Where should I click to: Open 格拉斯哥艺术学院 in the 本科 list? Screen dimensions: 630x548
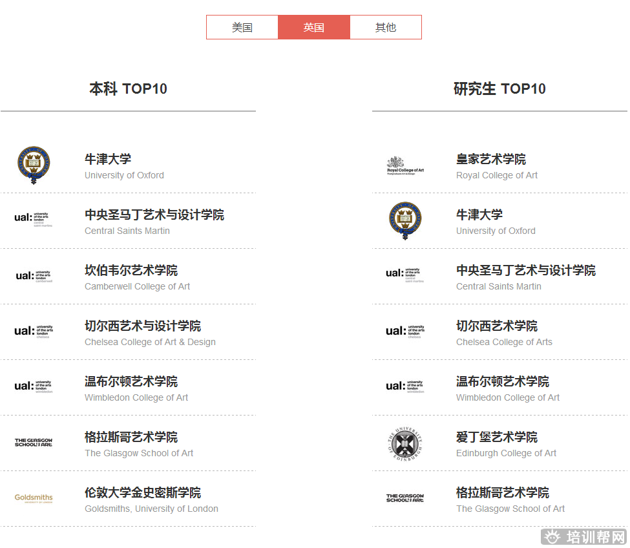point(131,437)
